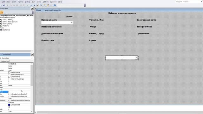Viewport: 203px width, 114px height.
Task: Toggle Folders icon in the Project panel
Action: pos(2,12)
